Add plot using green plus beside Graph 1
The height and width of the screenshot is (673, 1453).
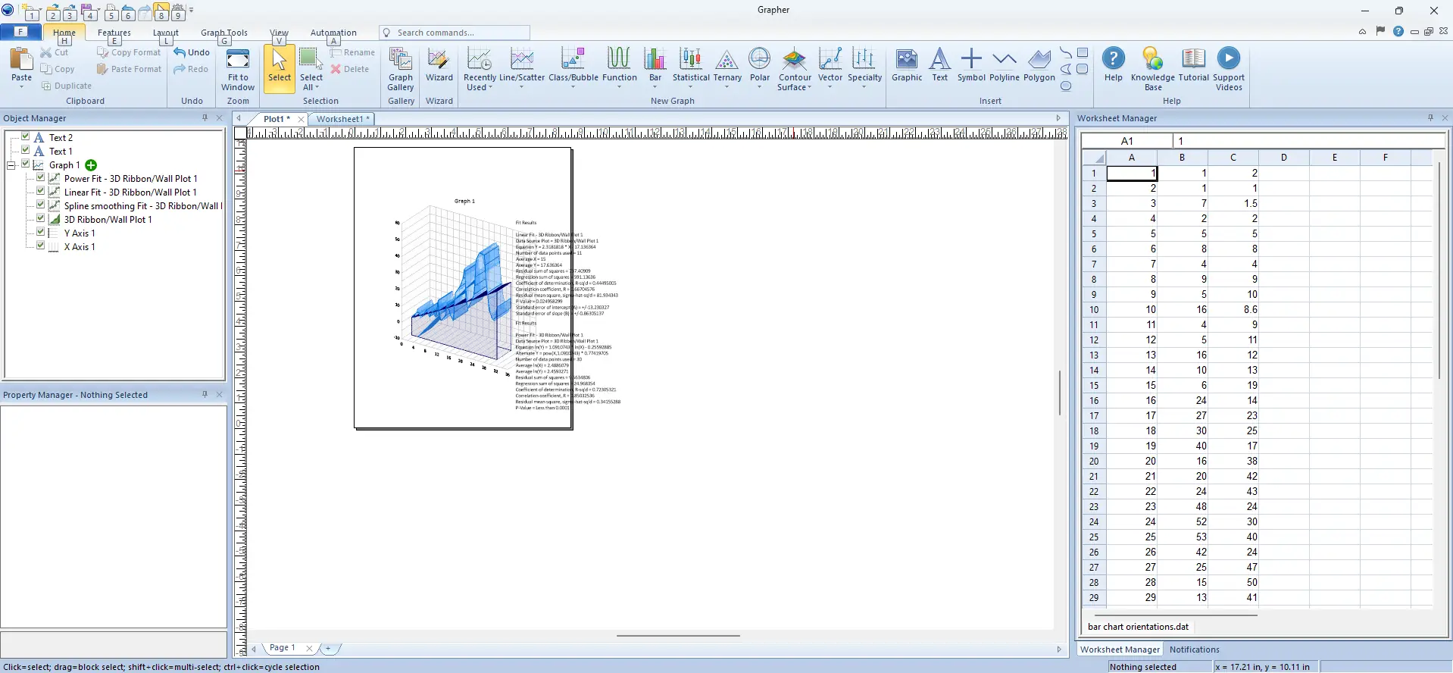[91, 165]
